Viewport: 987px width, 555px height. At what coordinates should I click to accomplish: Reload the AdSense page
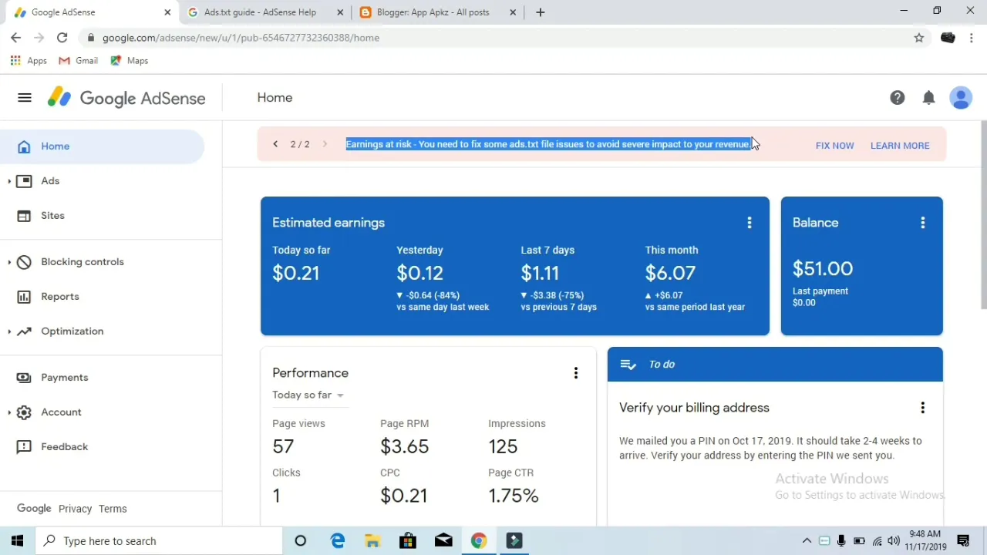[x=62, y=38]
